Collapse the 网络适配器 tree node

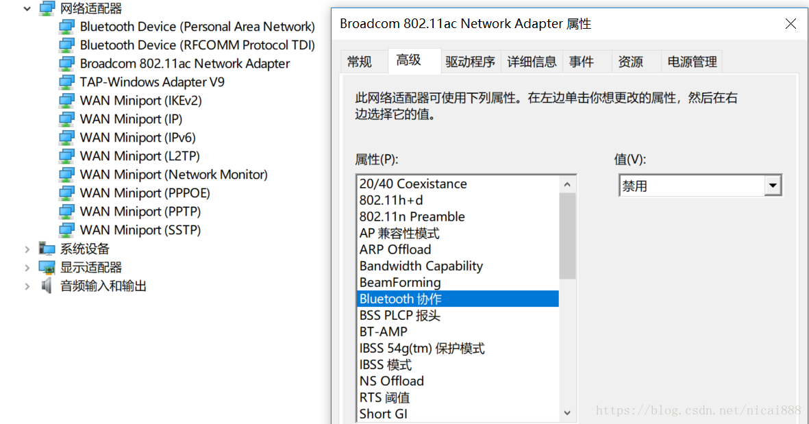[27, 9]
